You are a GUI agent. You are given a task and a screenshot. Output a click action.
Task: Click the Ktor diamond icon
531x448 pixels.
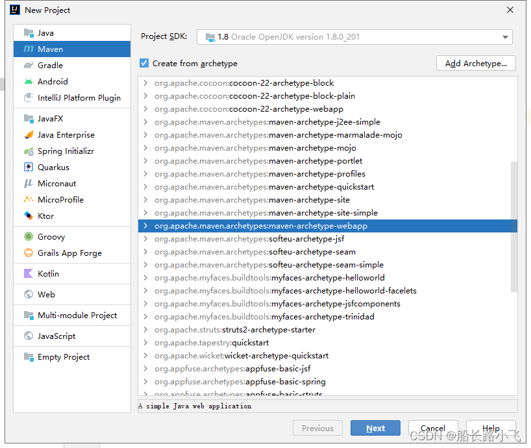(29, 216)
